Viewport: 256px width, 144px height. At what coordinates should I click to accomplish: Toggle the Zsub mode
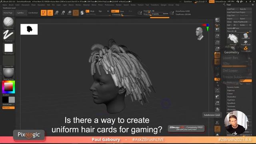click(x=122, y=11)
